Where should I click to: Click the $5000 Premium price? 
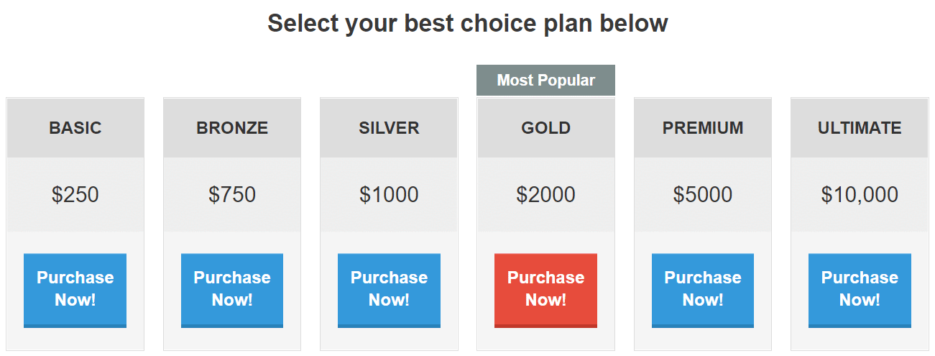coord(703,195)
